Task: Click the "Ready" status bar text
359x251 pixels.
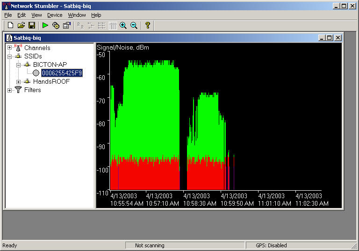Action: (x=10, y=245)
